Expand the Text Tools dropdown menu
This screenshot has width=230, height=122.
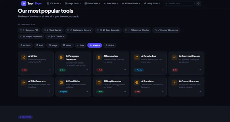(111, 3)
